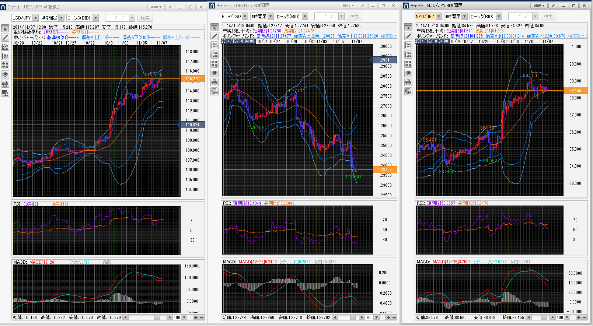Open the 4時間足 timeframe dropdown in EUR/USD chart
This screenshot has width=593, height=326.
click(x=271, y=16)
